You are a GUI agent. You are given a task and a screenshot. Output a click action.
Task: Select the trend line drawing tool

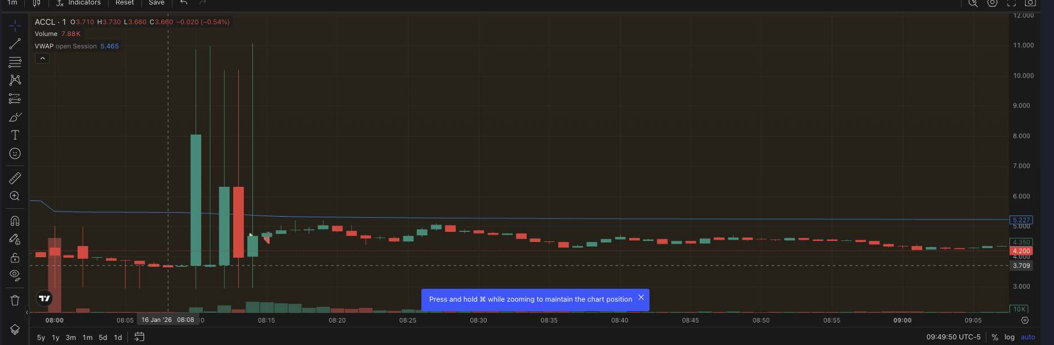(15, 44)
